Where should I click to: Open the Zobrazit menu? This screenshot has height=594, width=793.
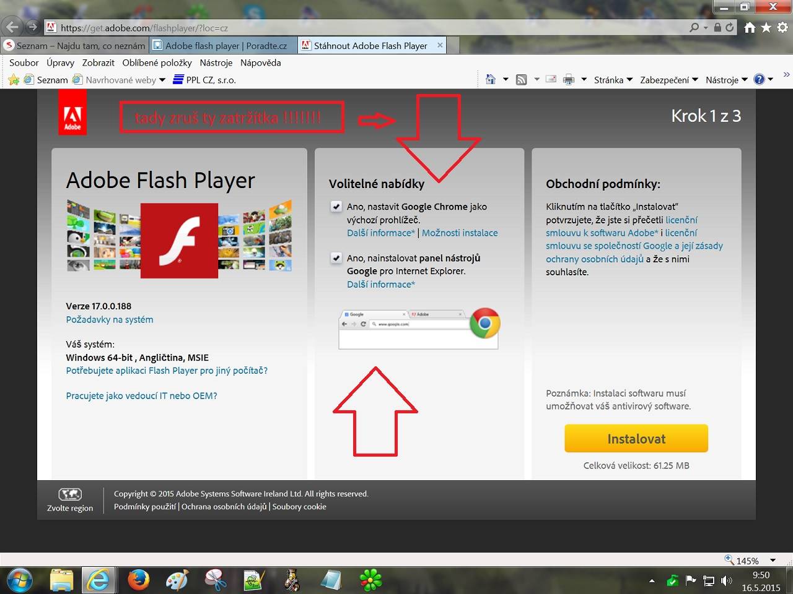click(99, 62)
